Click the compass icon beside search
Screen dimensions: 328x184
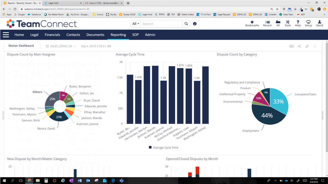195,24
